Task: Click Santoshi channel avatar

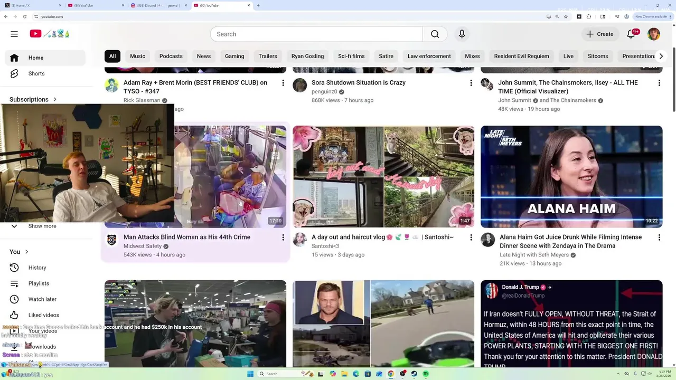Action: click(300, 240)
